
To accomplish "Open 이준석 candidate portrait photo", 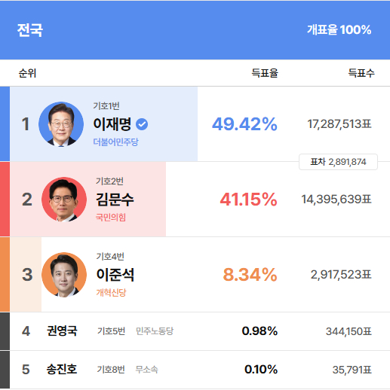I will coord(64,275).
